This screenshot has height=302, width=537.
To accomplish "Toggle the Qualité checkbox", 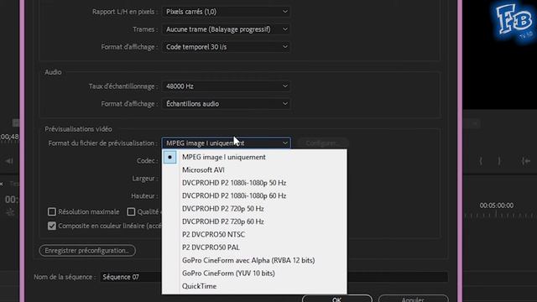I will pos(131,212).
